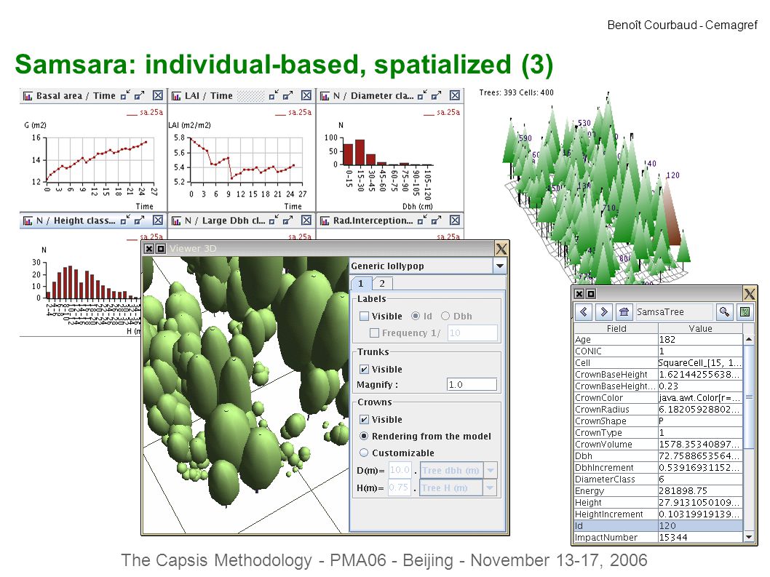This screenshot has height=577, width=770.
Task: Minimize the Basal area / Time chart frame
Action: [125, 95]
